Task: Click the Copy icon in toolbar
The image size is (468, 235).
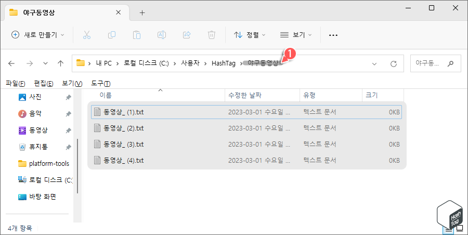Action: point(112,35)
